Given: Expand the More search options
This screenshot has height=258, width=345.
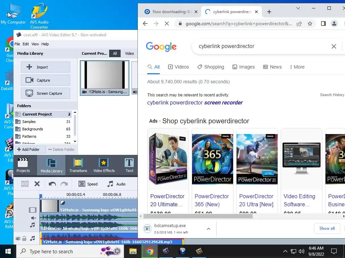Looking at the screenshot, I should [x=297, y=67].
